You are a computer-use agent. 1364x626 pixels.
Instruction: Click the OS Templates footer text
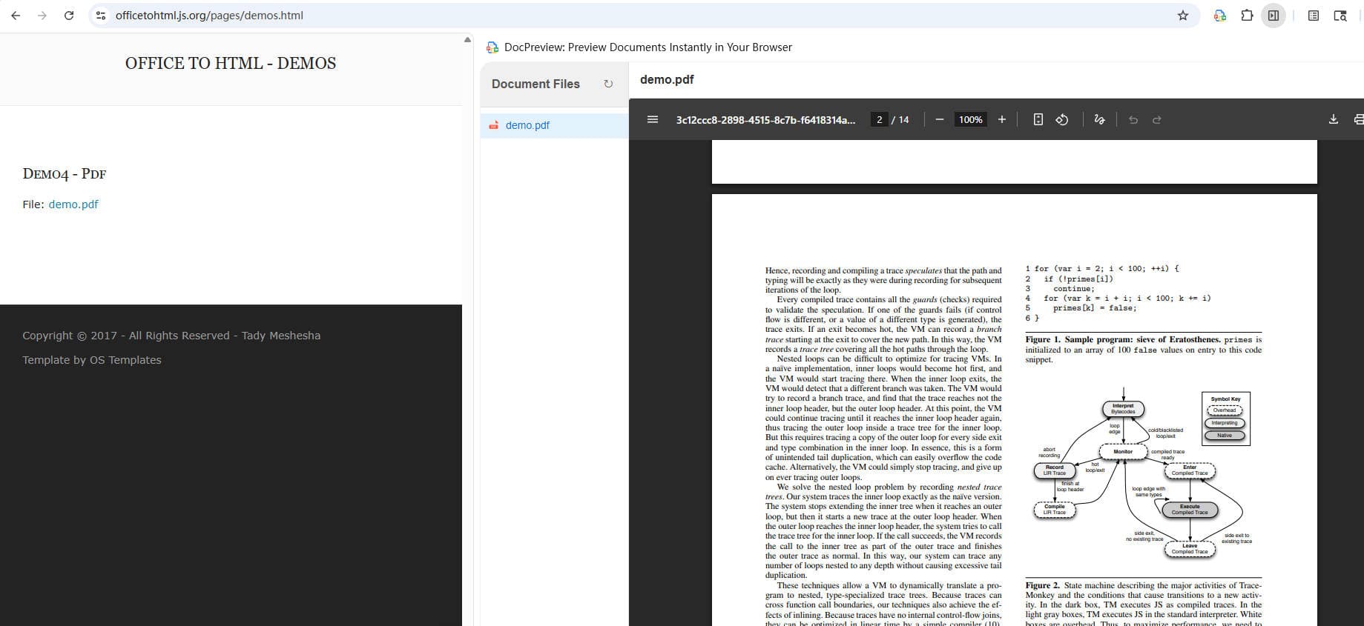(x=125, y=360)
